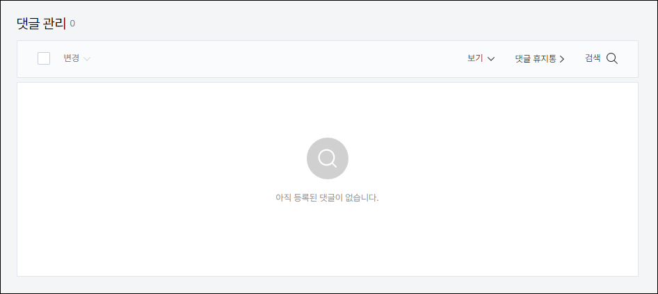Open the 댓글 휴지통 comment trash
658x294 pixels.
(540, 58)
